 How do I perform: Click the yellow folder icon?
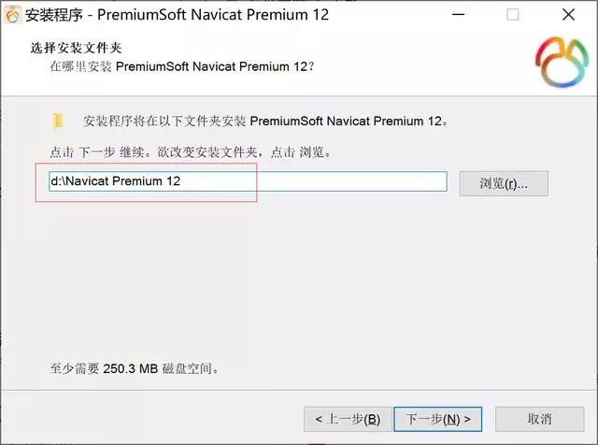(x=58, y=121)
